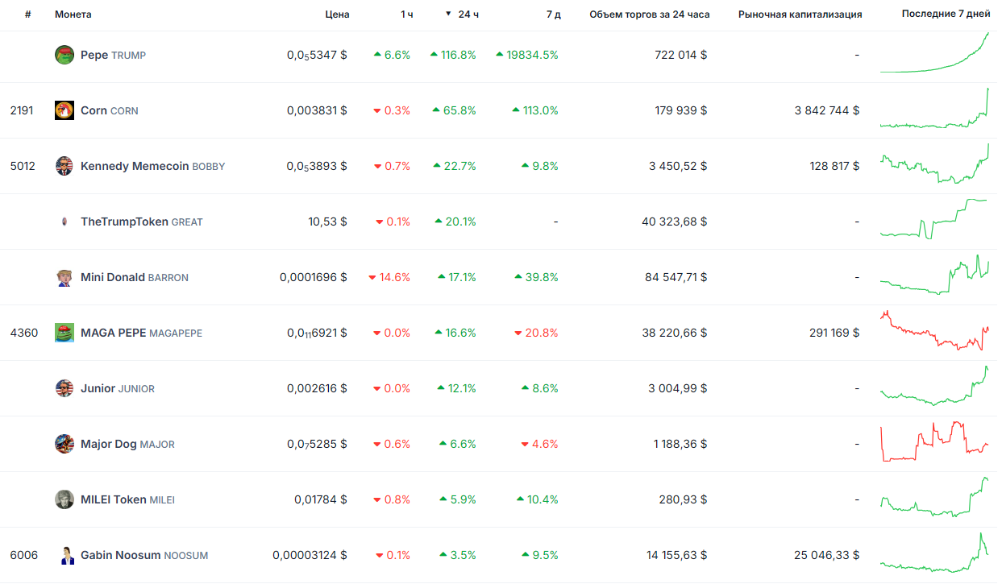
Task: Open Pepe TRUMP 7-day sparkline chart
Action: (x=935, y=53)
